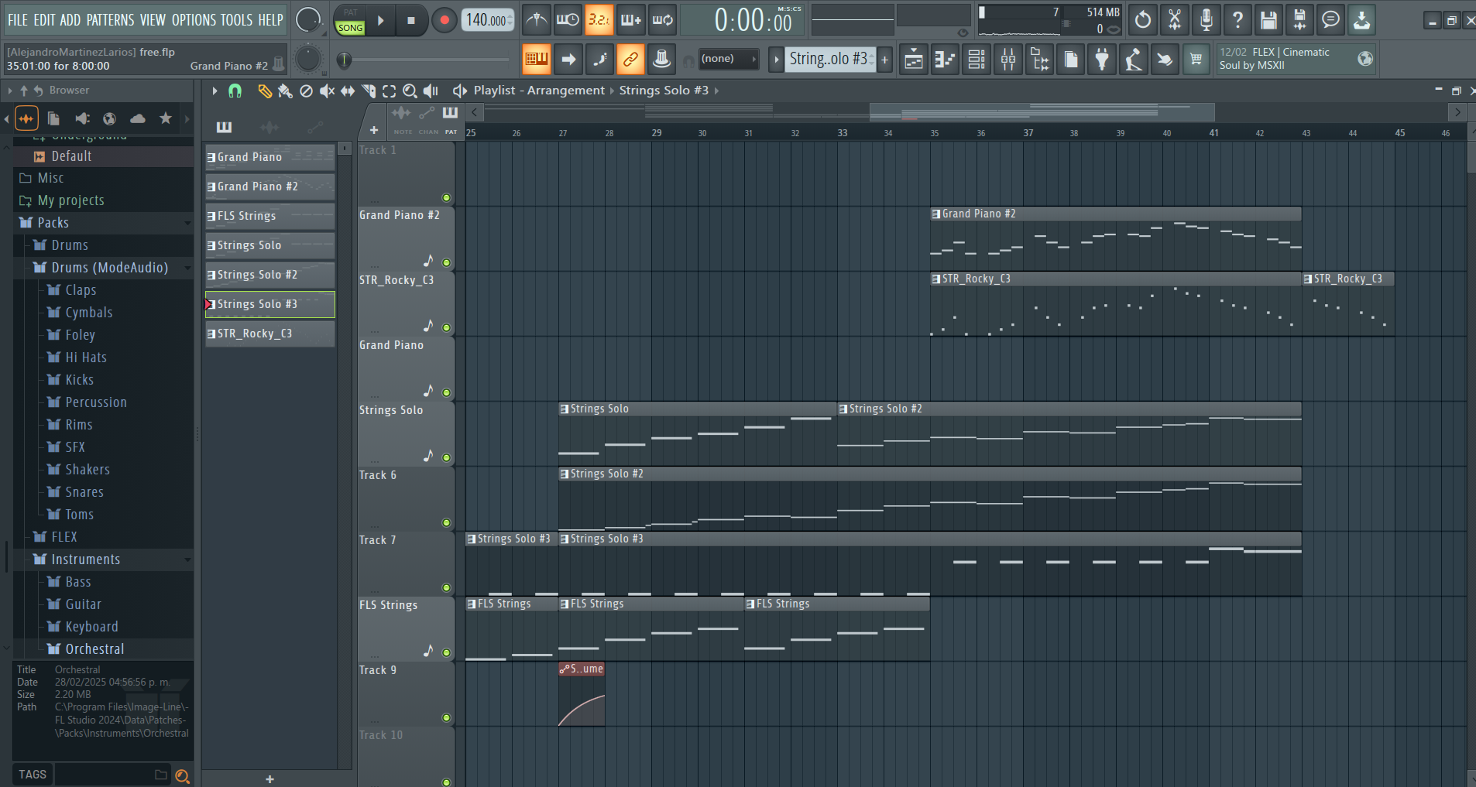Select the Paint brush tool in playlist
The height and width of the screenshot is (787, 1476).
tap(285, 91)
